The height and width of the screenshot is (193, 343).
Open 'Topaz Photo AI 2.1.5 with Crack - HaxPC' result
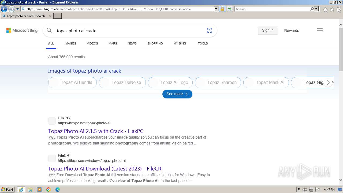(x=96, y=131)
